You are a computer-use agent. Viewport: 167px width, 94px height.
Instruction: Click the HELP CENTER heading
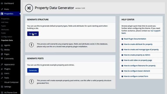128,20
